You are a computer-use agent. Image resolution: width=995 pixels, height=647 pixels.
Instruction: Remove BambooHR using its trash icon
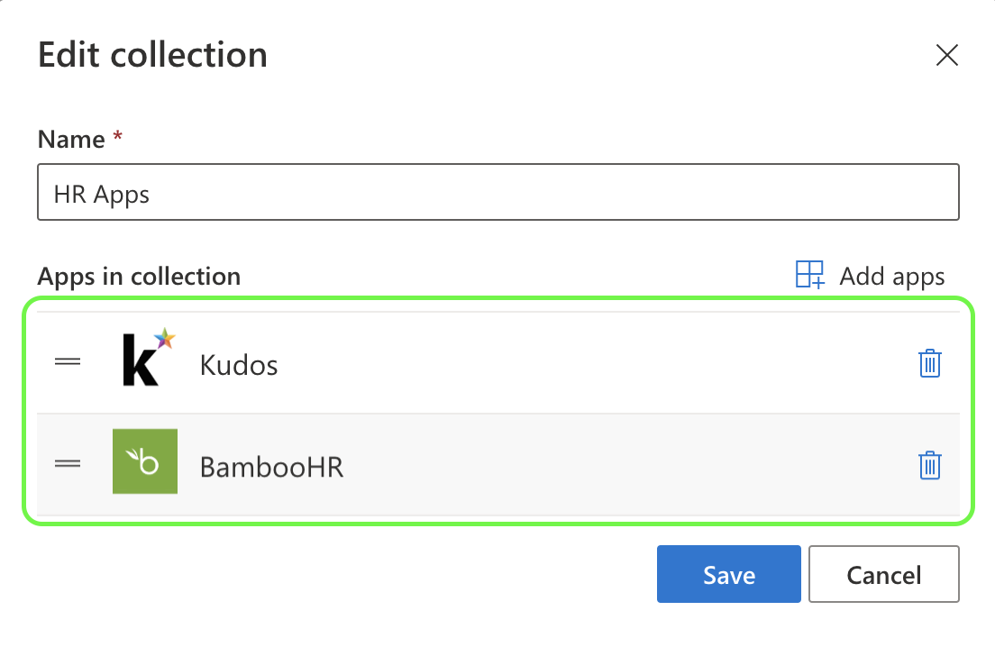click(x=929, y=465)
